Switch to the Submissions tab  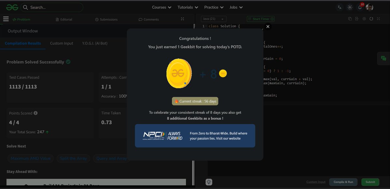[106, 20]
